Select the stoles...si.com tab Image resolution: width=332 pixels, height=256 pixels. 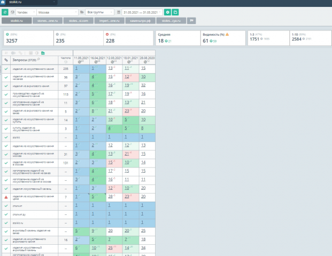79,21
